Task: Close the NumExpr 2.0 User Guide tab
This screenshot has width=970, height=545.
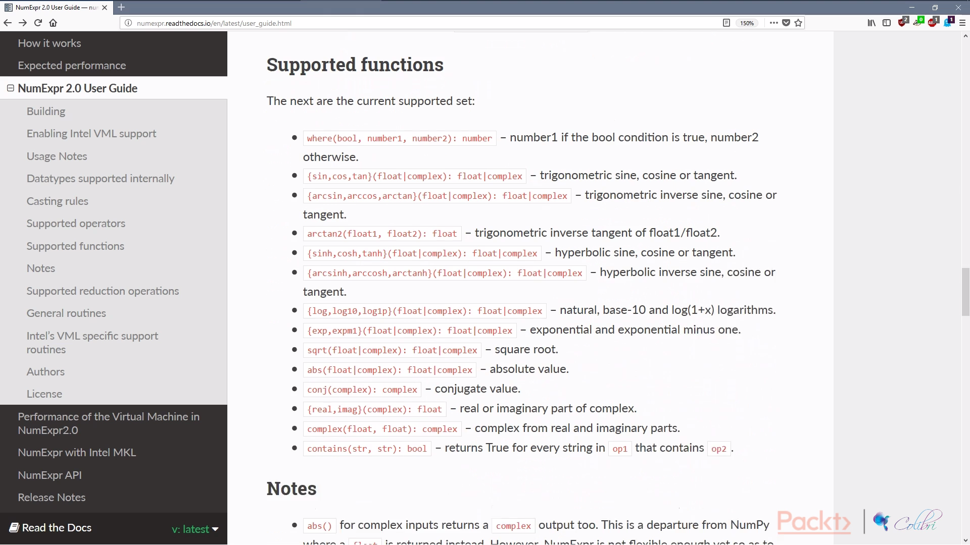Action: coord(105,8)
